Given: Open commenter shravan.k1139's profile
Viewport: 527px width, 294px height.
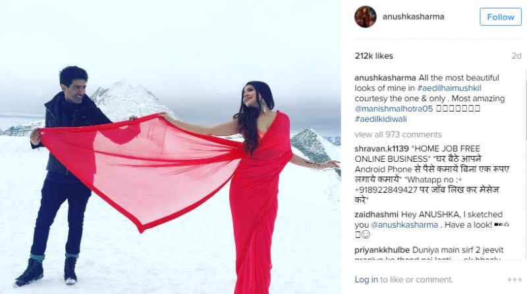Looking at the screenshot, I should click(381, 149).
